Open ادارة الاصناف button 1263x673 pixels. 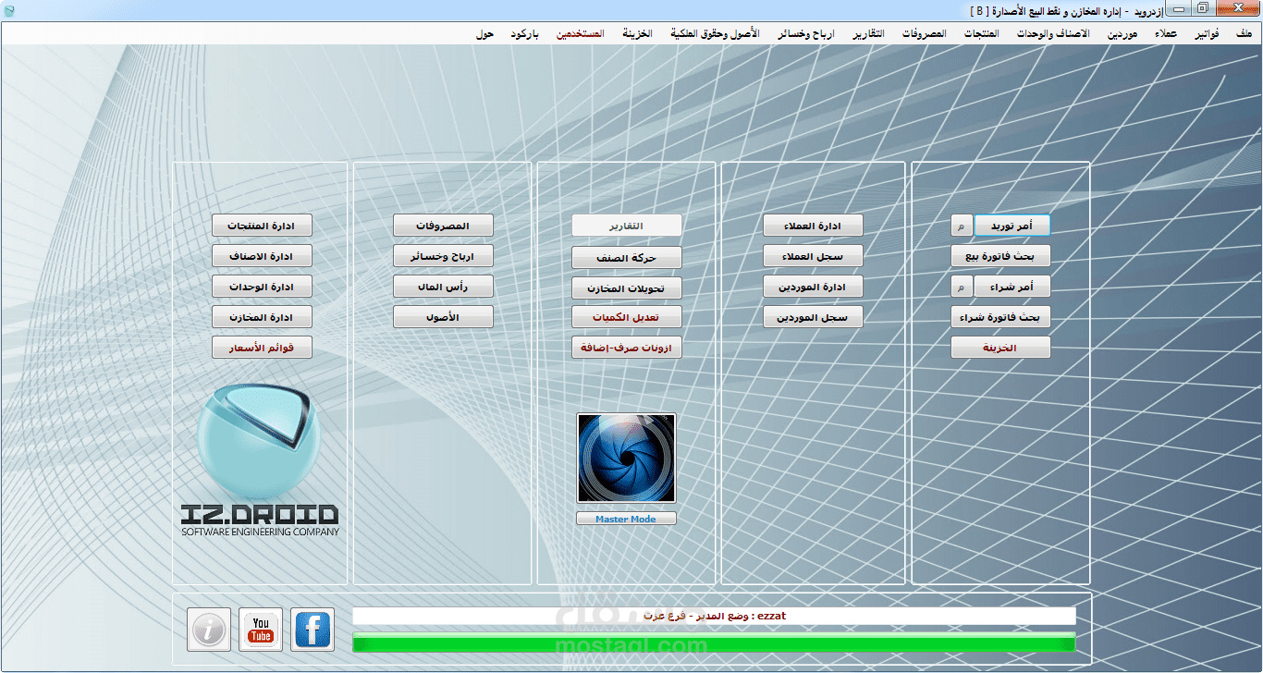[x=262, y=256]
